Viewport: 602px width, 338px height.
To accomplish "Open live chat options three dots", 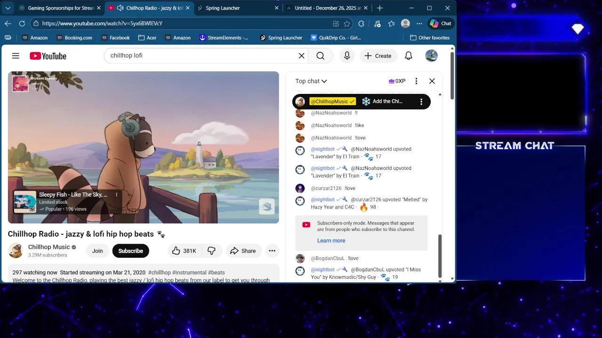I will [x=416, y=81].
